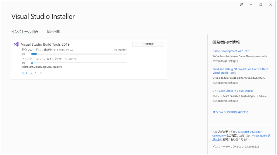This screenshot has width=277, height=155.
Task: Click the オンラインで詳細を確認する link
Action: [x=231, y=112]
